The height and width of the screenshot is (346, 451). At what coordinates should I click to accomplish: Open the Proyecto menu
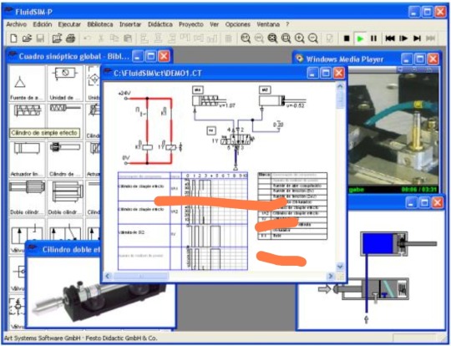tap(191, 24)
